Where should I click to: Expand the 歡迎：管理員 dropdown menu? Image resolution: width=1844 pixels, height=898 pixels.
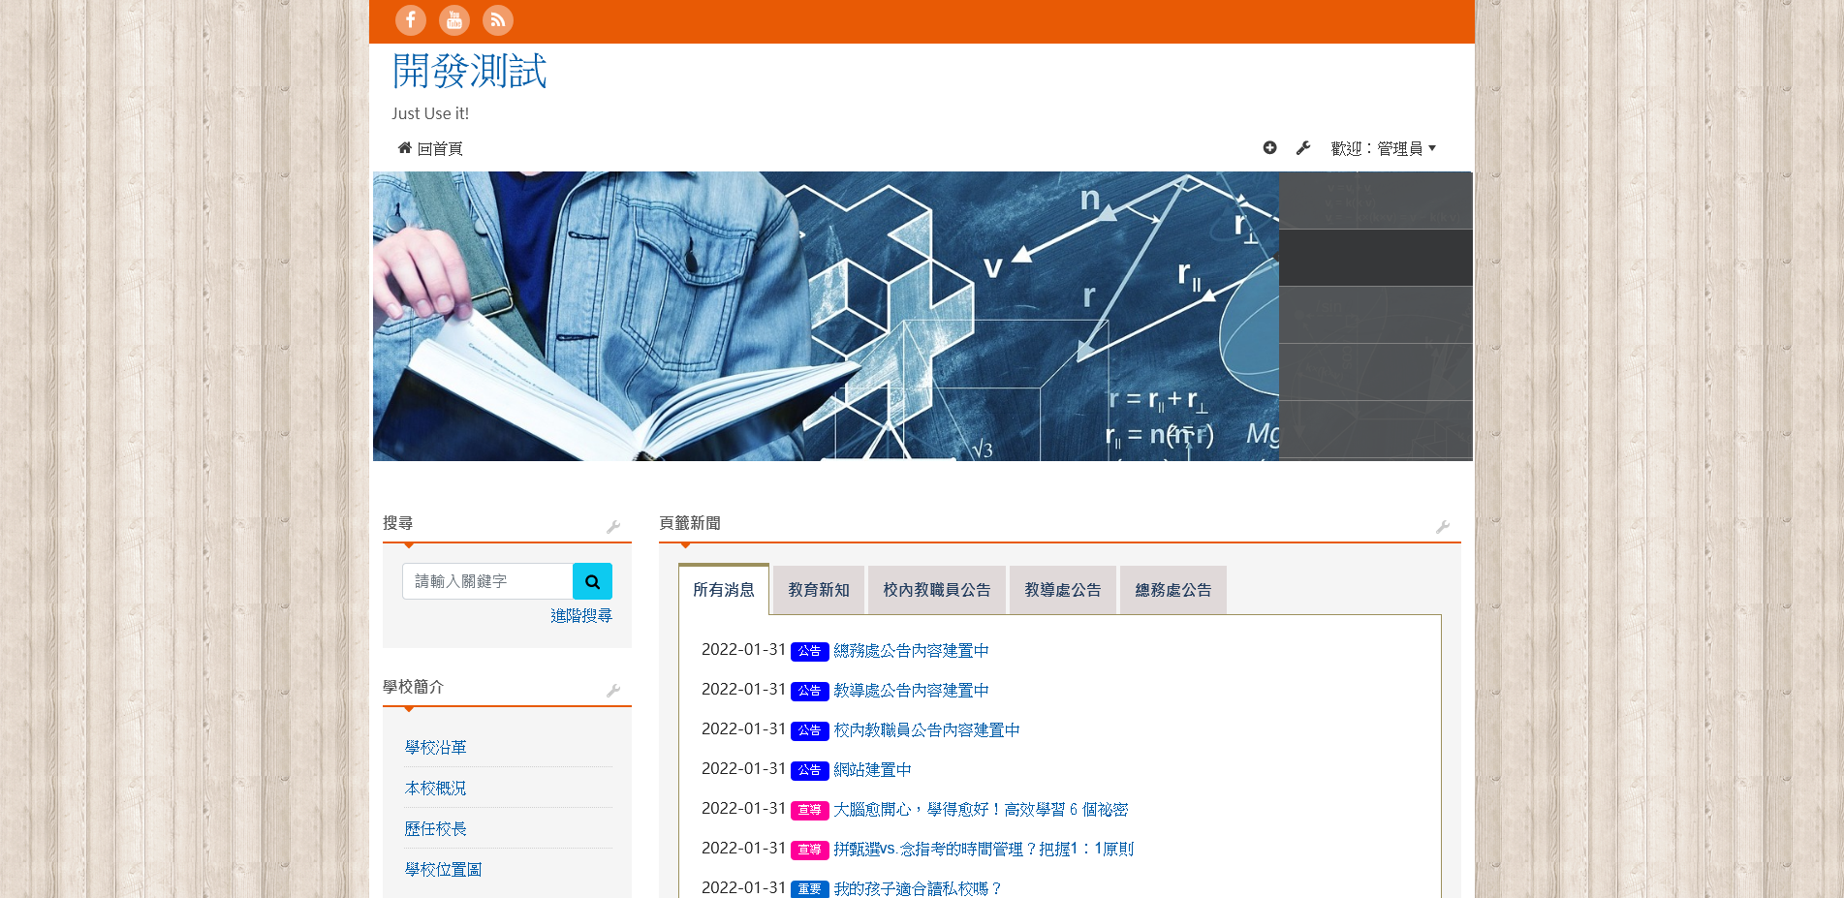[x=1383, y=148]
